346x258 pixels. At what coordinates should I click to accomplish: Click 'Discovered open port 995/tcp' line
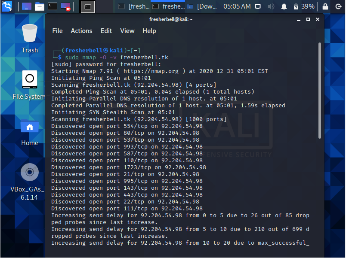click(127, 181)
